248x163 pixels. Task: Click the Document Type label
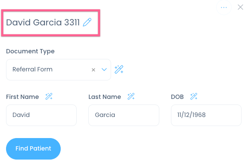coord(31,51)
